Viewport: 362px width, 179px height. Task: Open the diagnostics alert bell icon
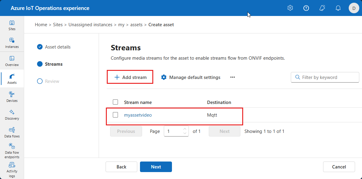[x=322, y=8]
